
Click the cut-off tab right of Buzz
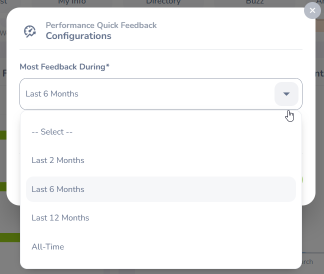[x=319, y=2]
